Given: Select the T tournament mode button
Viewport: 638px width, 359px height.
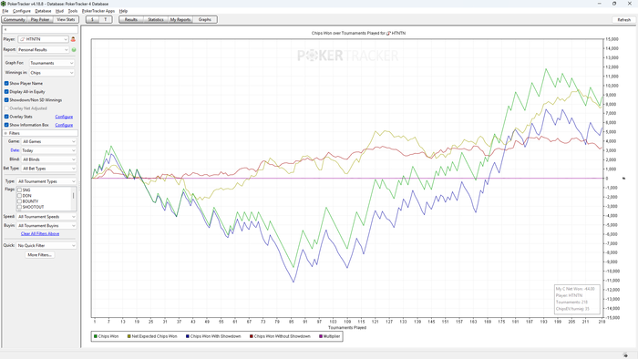Looking at the screenshot, I should click(x=106, y=19).
